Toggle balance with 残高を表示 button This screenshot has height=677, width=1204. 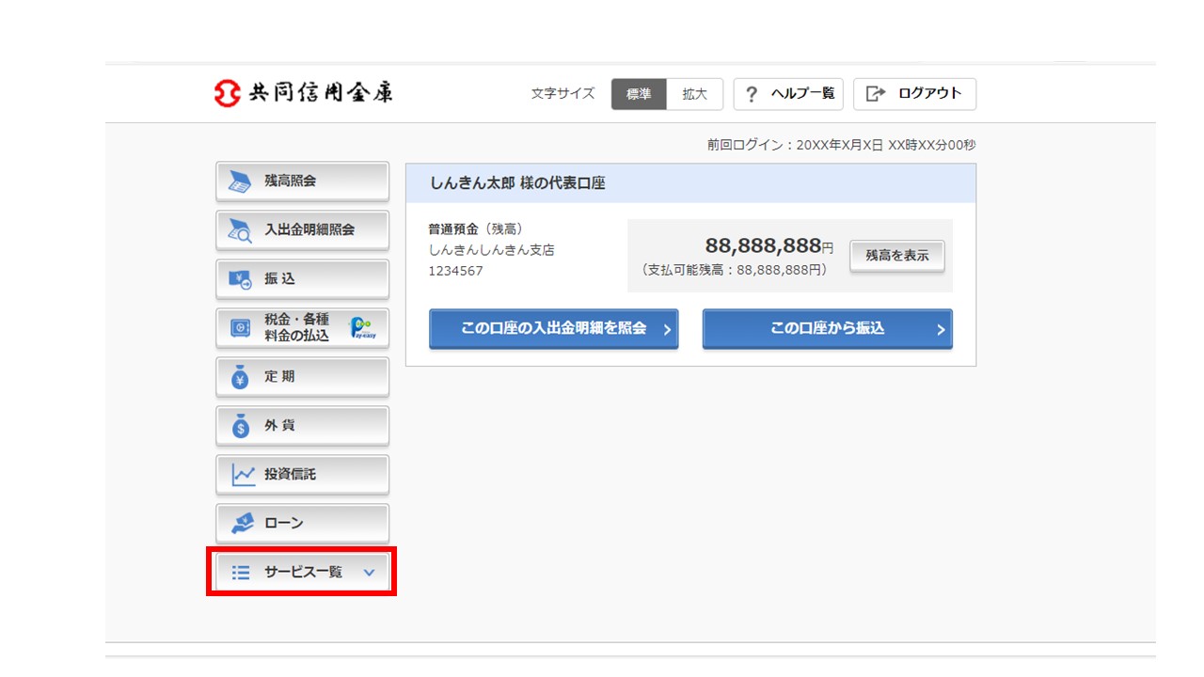896,256
